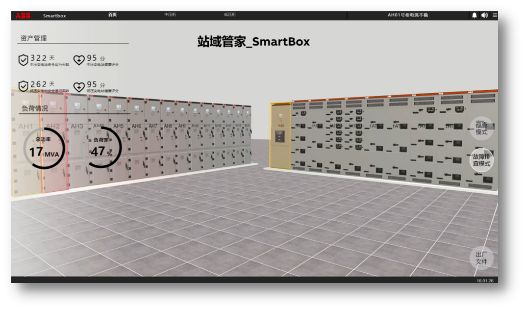The height and width of the screenshot is (310, 525).
Task: Activate 巡查模式 round button
Action: pos(481,129)
